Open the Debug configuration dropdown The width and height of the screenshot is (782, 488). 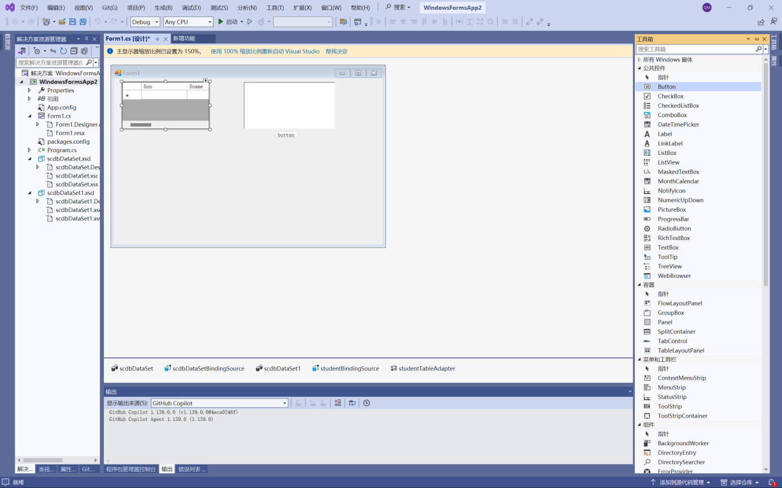145,22
